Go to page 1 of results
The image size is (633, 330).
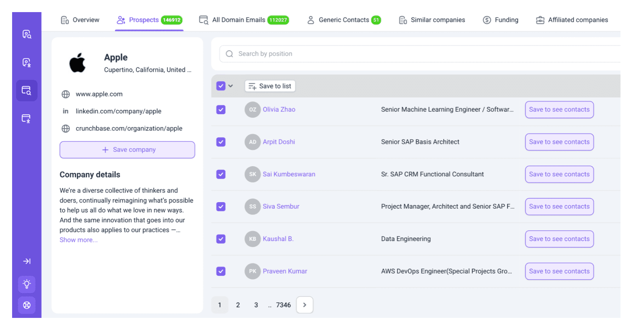[x=220, y=305]
